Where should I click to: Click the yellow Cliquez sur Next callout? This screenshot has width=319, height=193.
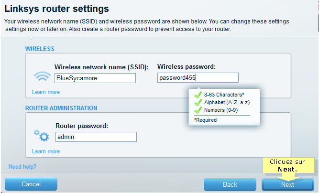(x=288, y=165)
